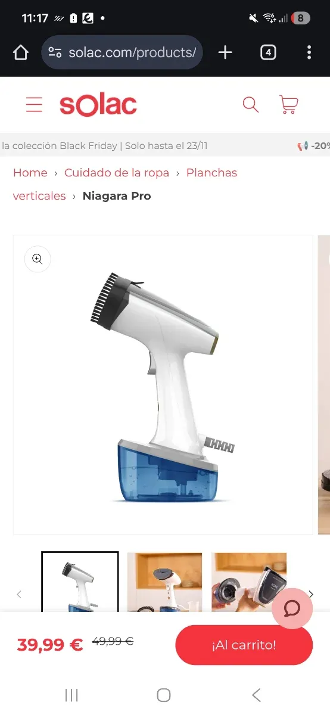Go to Home breadcrumb
Image resolution: width=330 pixels, height=715 pixels.
(30, 173)
